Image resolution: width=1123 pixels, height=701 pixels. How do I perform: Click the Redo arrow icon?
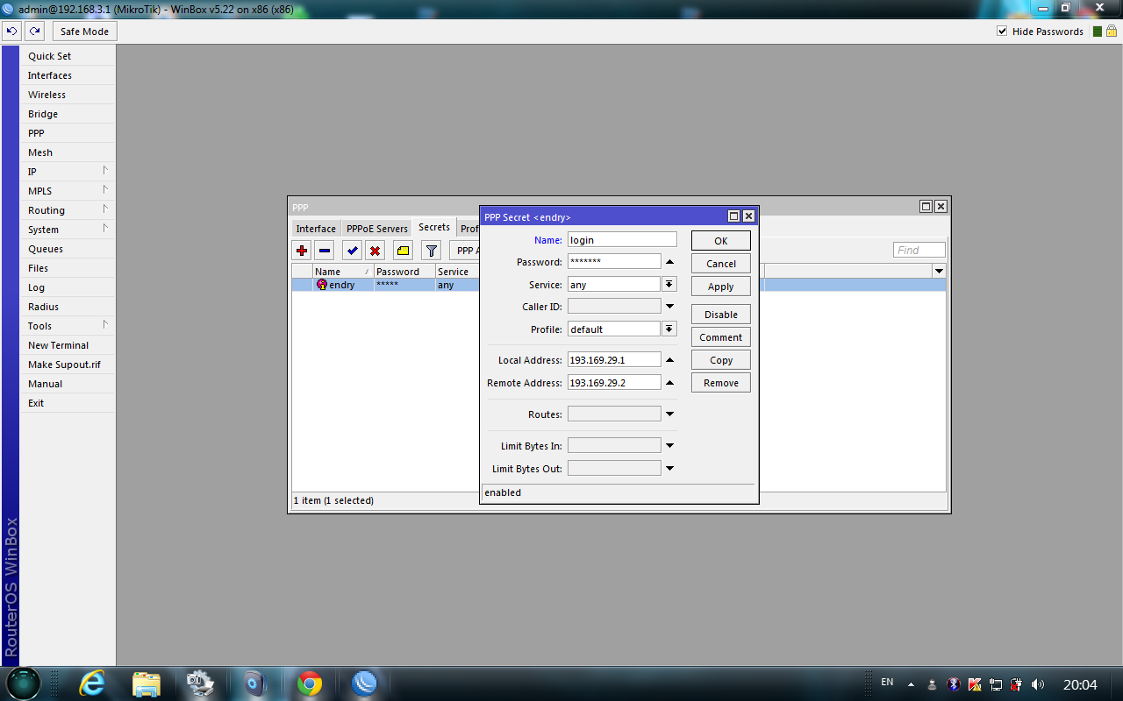click(34, 32)
